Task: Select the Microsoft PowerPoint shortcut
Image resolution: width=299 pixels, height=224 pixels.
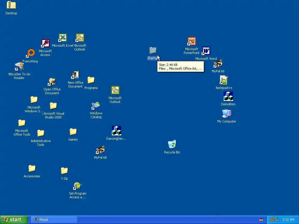Action: [192, 41]
